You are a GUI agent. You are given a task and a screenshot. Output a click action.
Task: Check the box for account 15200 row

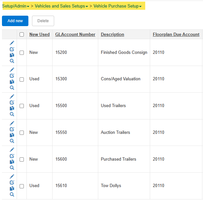click(22, 53)
